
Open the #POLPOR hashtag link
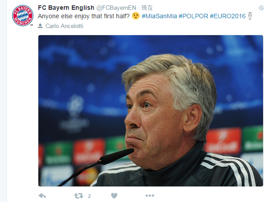194,16
